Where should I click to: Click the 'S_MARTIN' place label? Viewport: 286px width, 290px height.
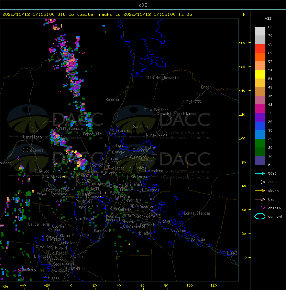tap(130, 201)
